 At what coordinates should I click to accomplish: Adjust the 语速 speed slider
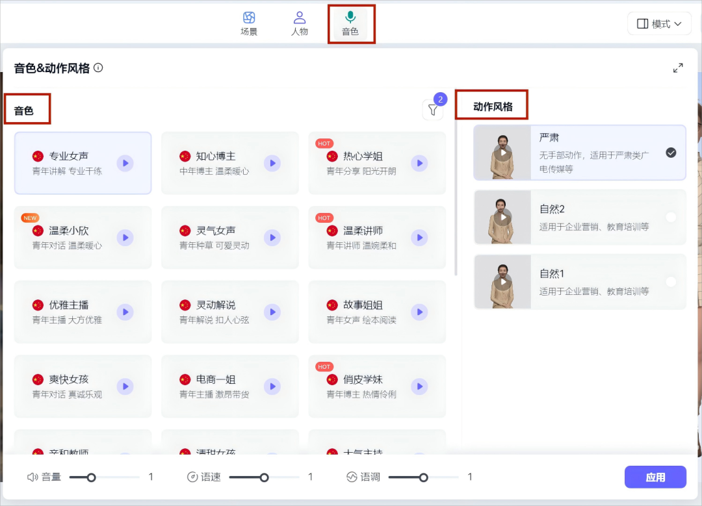point(264,477)
